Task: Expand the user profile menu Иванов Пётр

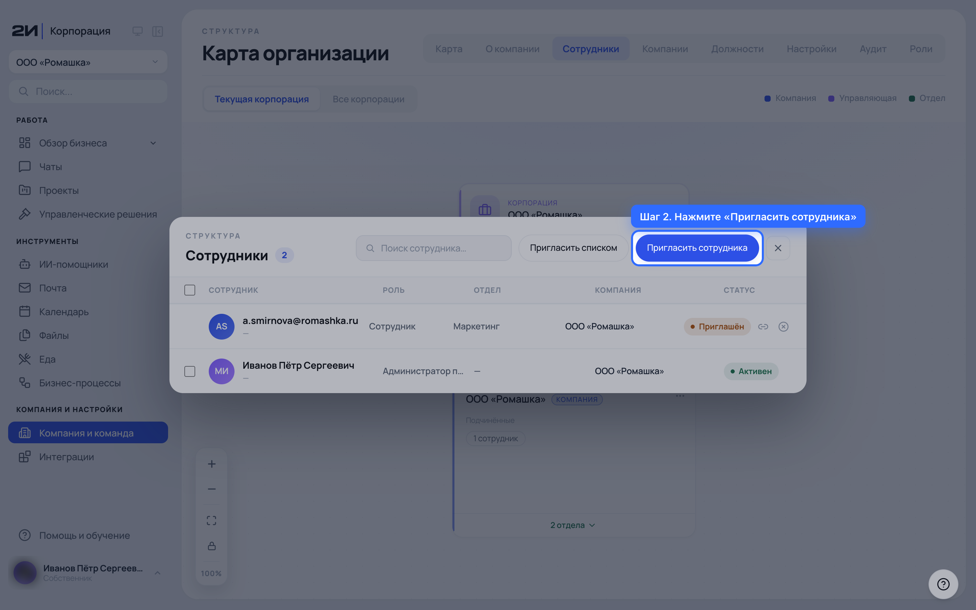Action: coord(88,572)
